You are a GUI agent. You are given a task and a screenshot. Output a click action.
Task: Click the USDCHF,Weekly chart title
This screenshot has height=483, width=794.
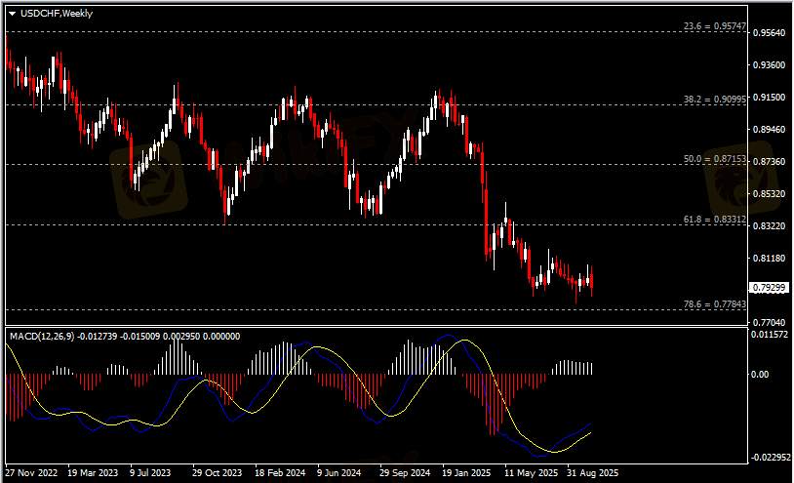pos(57,14)
